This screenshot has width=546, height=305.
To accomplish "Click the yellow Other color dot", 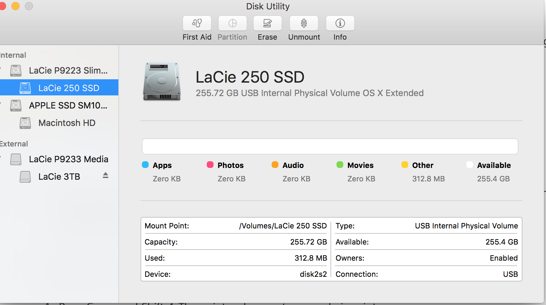I will pyautogui.click(x=405, y=165).
